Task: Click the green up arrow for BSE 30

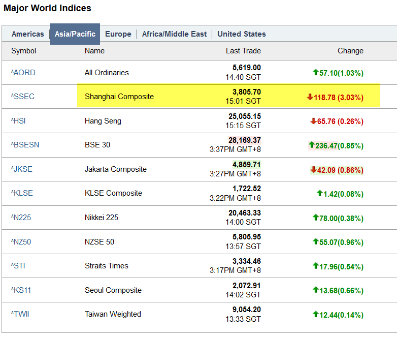Action: (x=312, y=145)
